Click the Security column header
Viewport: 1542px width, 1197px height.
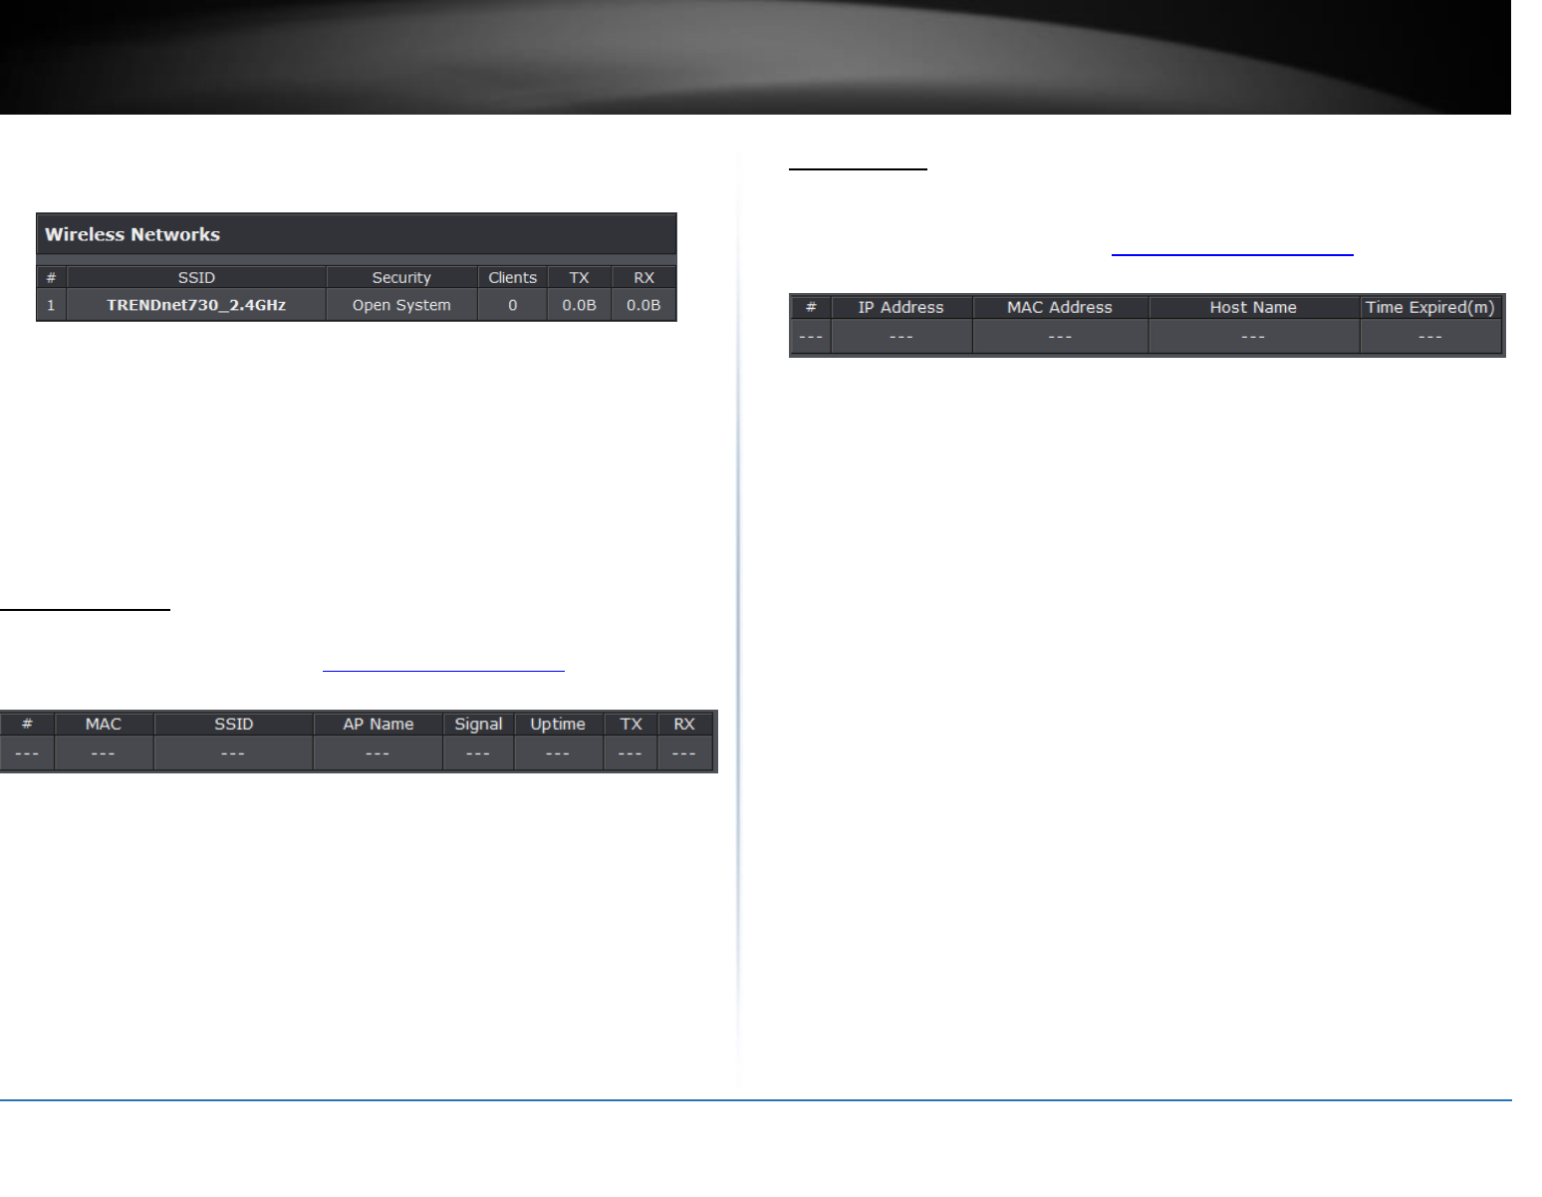[x=401, y=277]
